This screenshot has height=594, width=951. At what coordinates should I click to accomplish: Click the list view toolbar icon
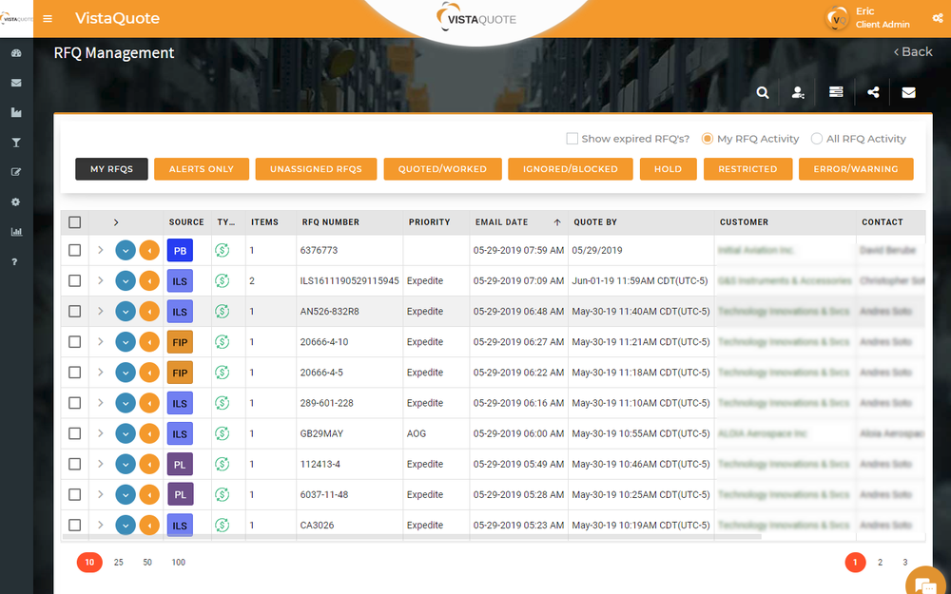point(836,92)
